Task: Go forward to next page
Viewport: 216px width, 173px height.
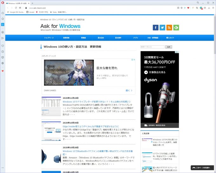Action: (12, 8)
